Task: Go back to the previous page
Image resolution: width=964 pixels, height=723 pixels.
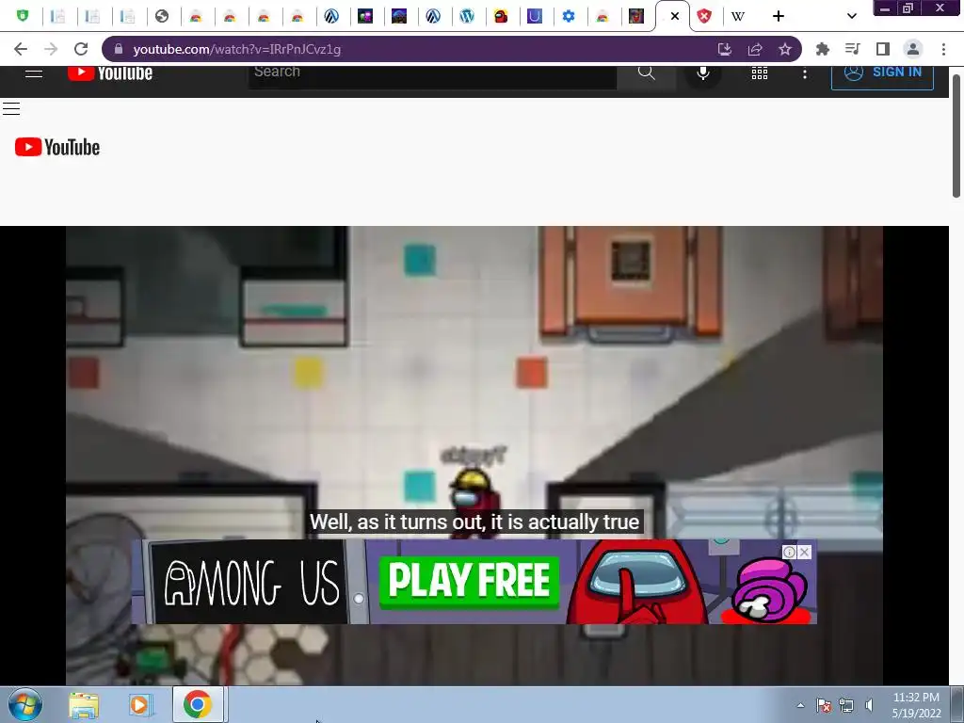Action: point(21,49)
